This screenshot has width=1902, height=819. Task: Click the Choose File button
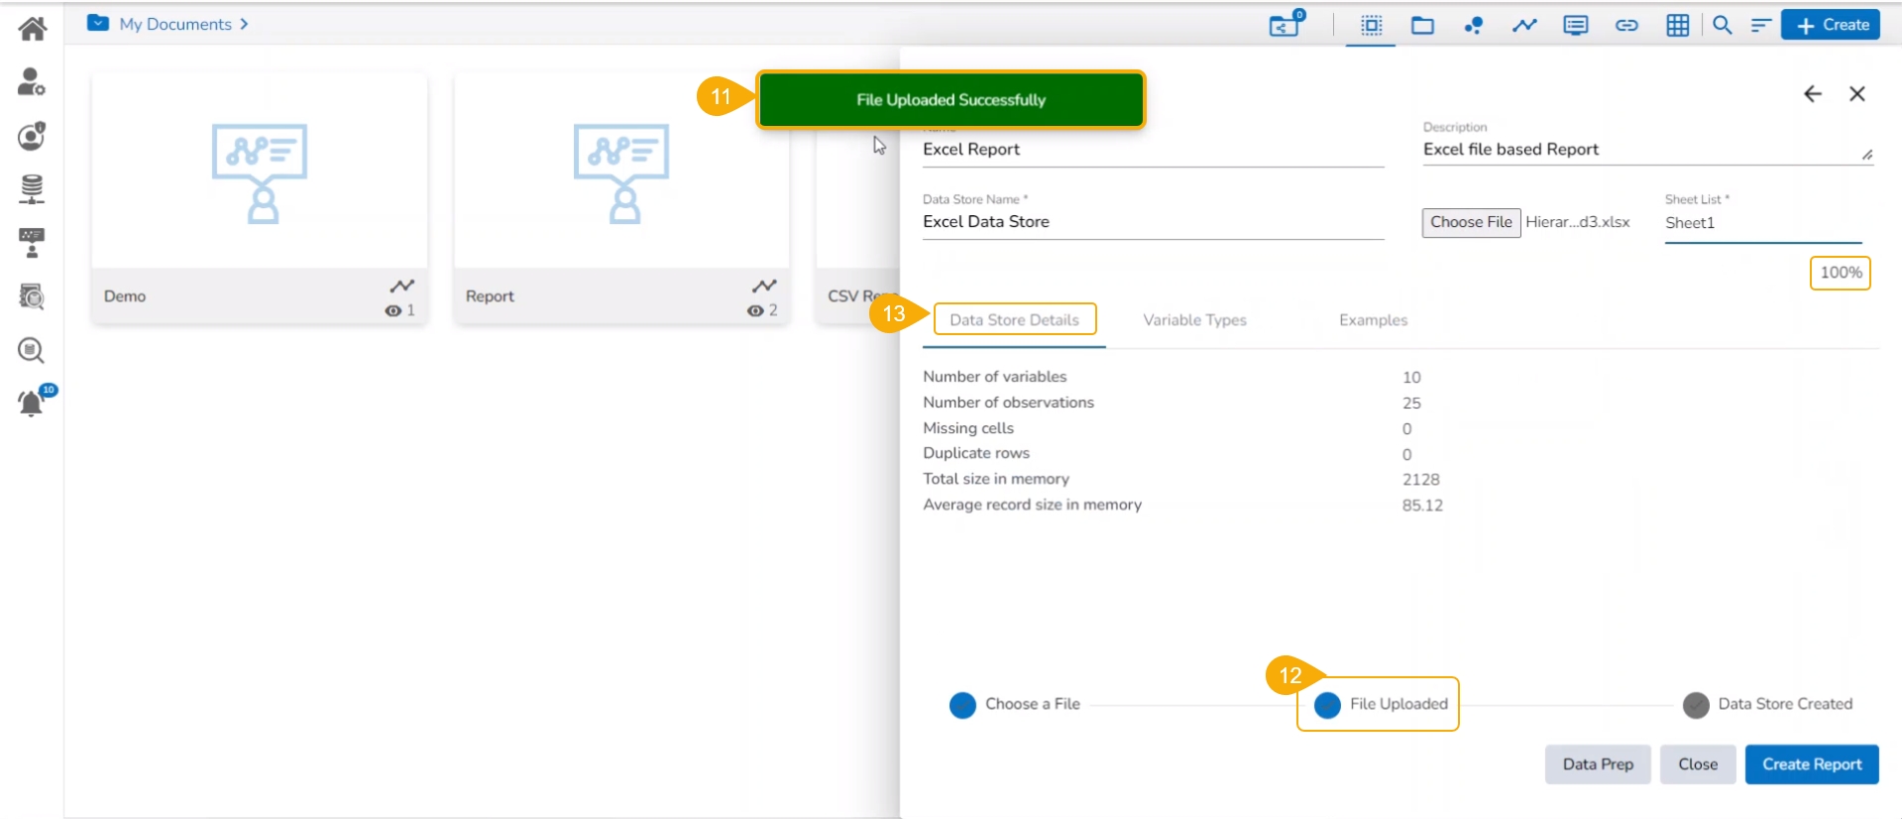tap(1471, 222)
